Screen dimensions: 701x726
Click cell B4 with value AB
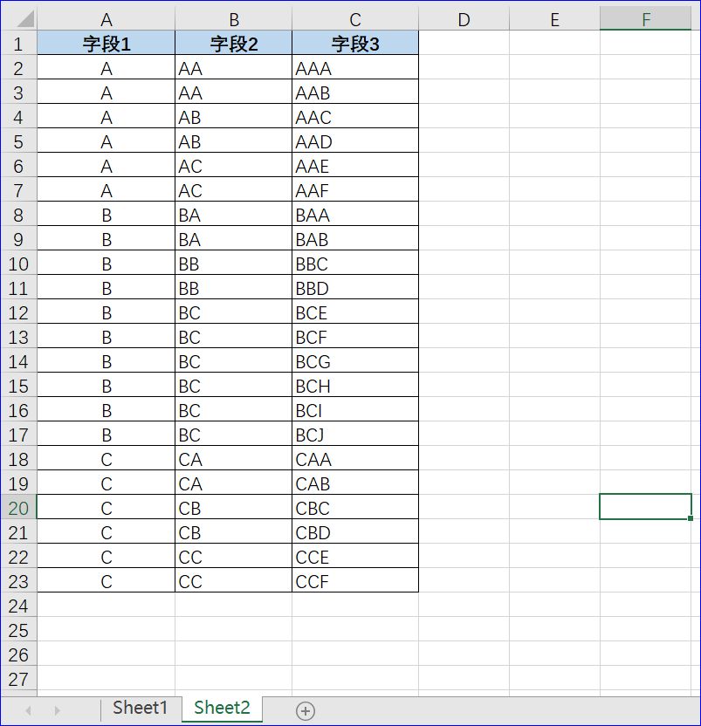point(233,117)
